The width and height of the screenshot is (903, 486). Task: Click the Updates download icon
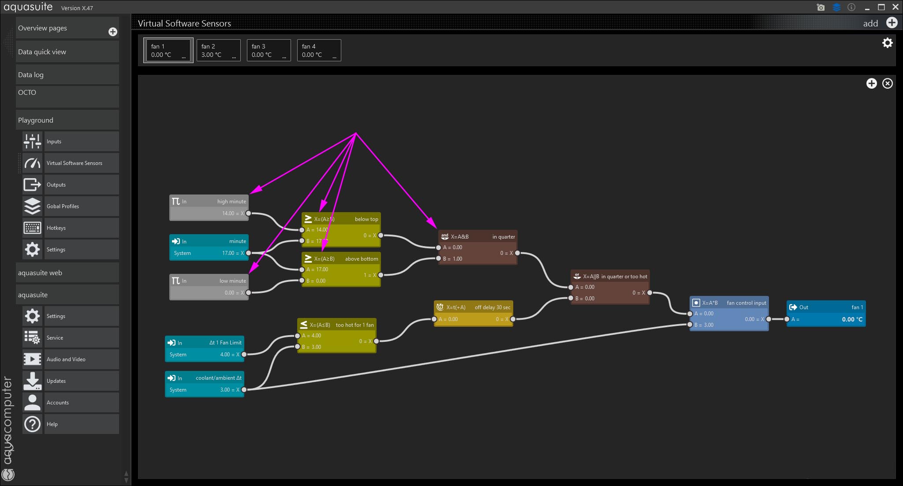tap(32, 381)
